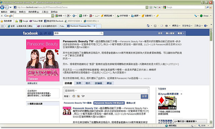215x129 pixels.
Task: Open the Facebook notifications globe icon
Action: (49, 33)
